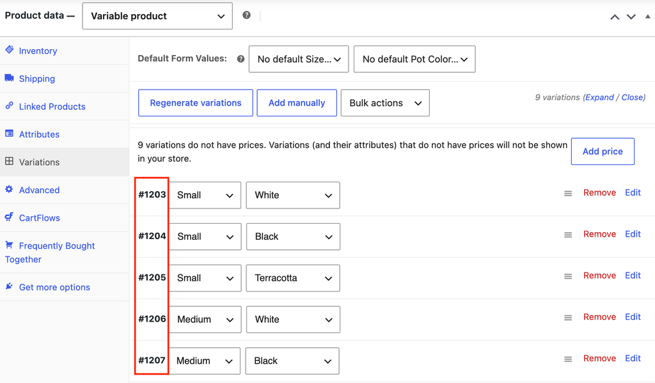
Task: Open Medium size dropdown for #1206
Action: click(205, 319)
